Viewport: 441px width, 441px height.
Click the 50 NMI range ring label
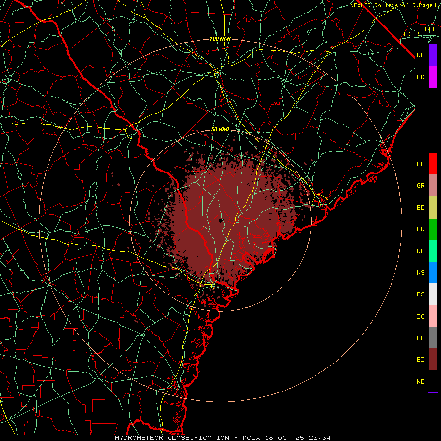pyautogui.click(x=220, y=130)
